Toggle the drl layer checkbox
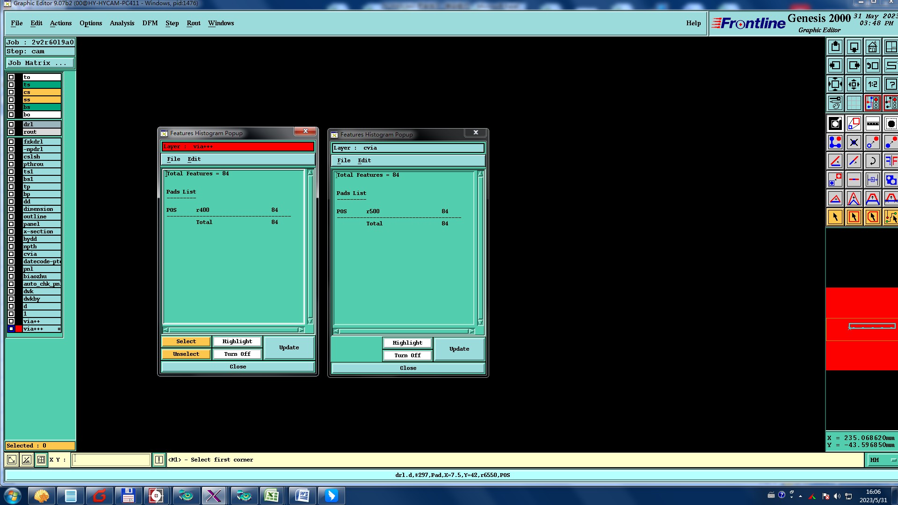Screen dimensions: 898x505 11,124
